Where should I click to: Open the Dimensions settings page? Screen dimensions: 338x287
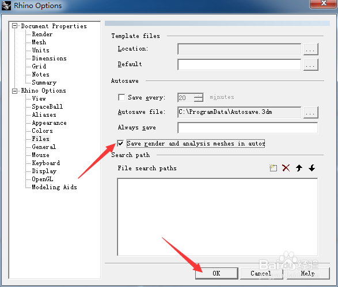[x=49, y=58]
